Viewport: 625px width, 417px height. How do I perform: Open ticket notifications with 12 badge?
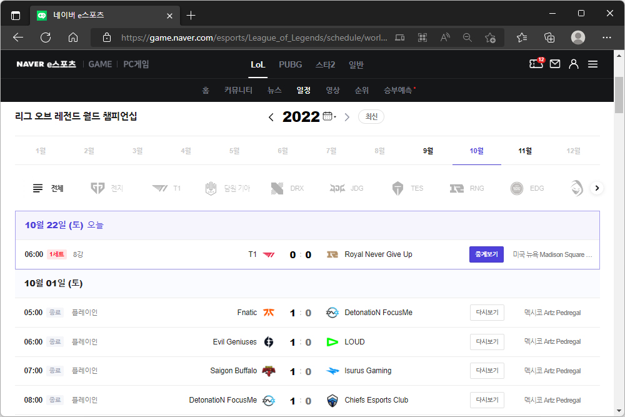536,63
